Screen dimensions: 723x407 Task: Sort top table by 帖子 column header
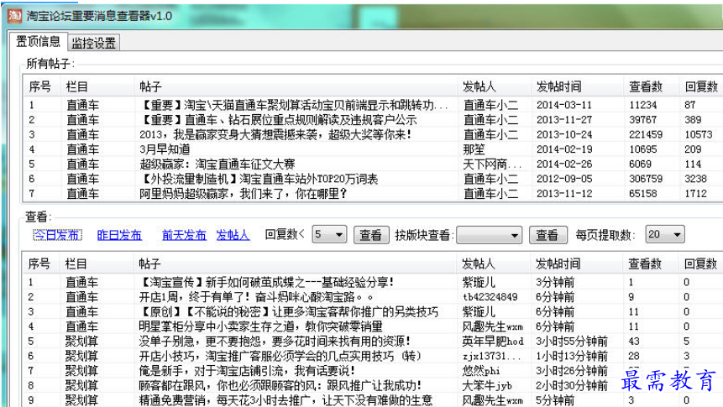[151, 86]
